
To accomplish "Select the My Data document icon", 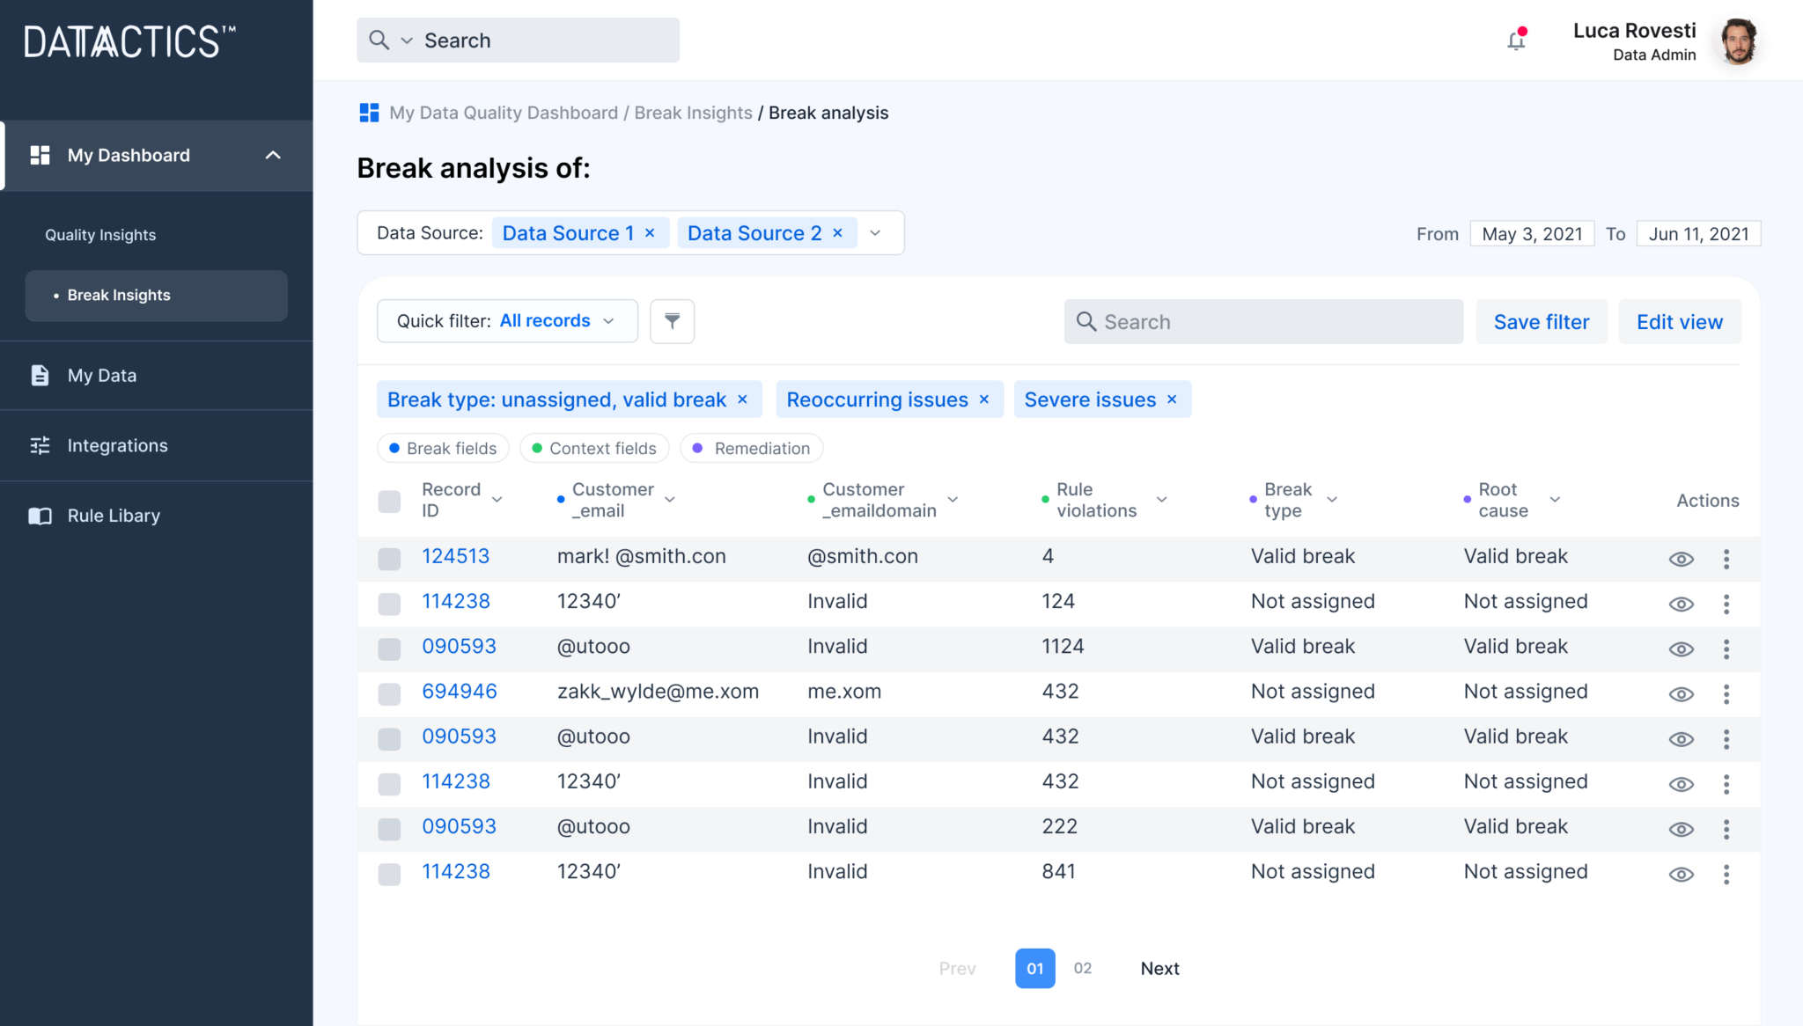I will tap(40, 375).
